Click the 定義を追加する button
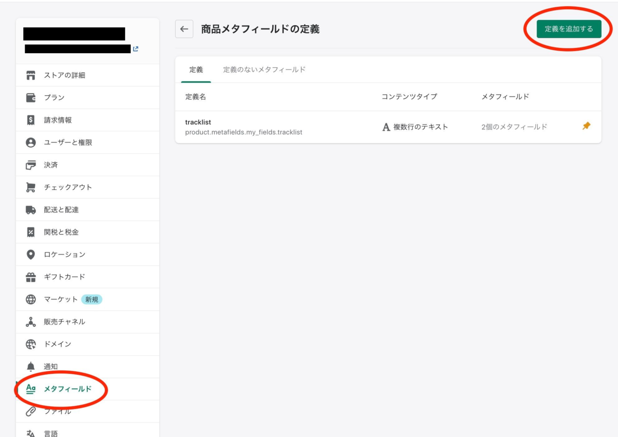The image size is (618, 437). [569, 29]
